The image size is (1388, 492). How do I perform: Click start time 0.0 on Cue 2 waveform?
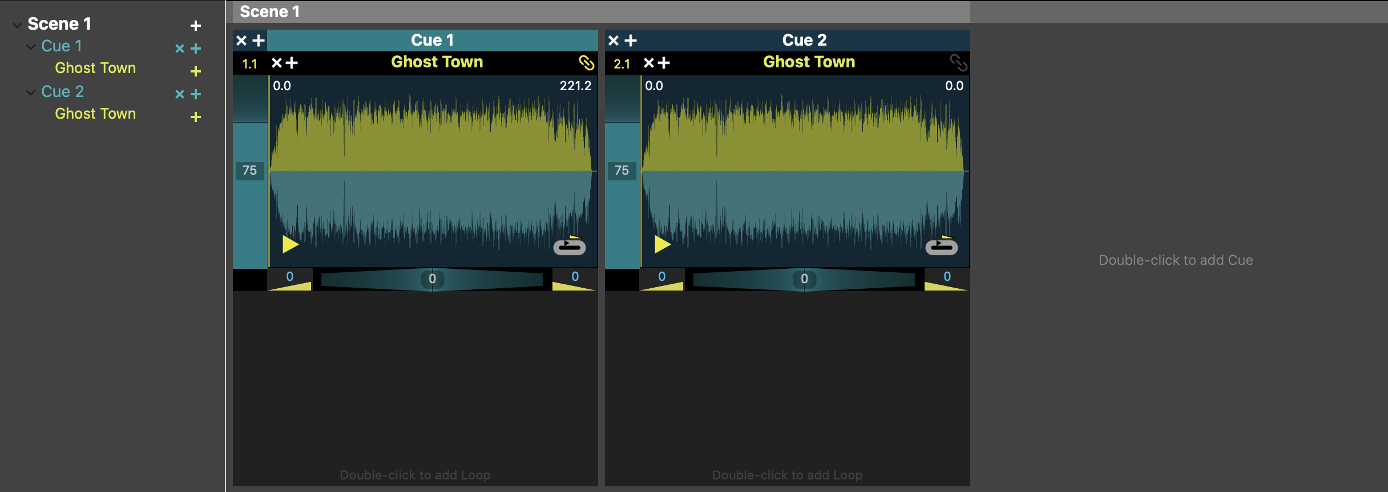[654, 86]
